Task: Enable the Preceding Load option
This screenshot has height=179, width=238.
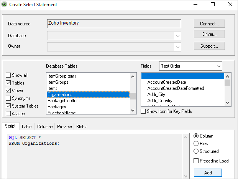Action: (x=196, y=161)
